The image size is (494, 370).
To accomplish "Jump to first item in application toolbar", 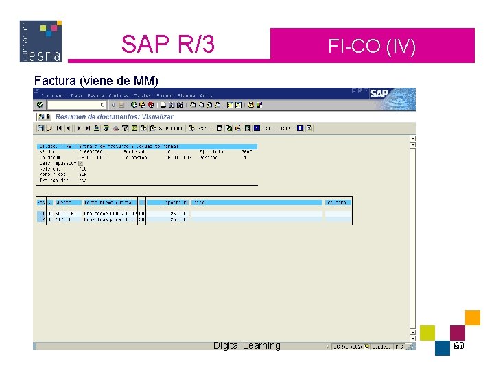I will (59, 128).
